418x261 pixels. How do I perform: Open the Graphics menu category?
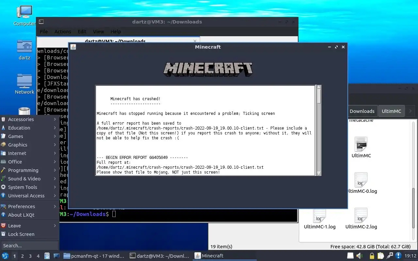[x=30, y=145]
